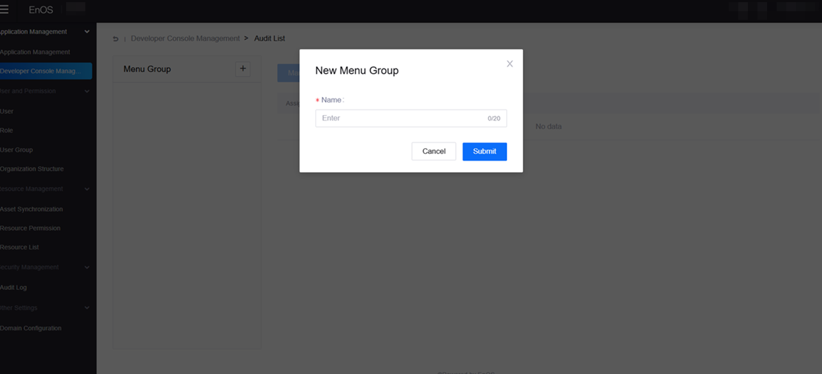This screenshot has width=822, height=374.
Task: Collapse the User and Permission section
Action: 87,91
